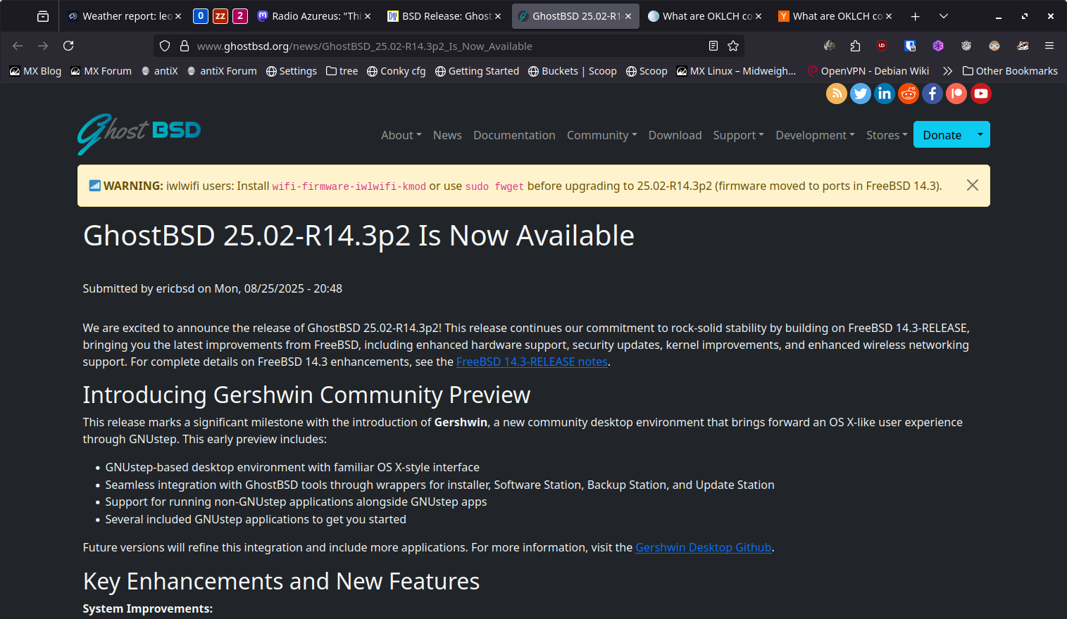This screenshot has width=1067, height=619.
Task: Expand the Community dropdown menu
Action: (x=601, y=135)
